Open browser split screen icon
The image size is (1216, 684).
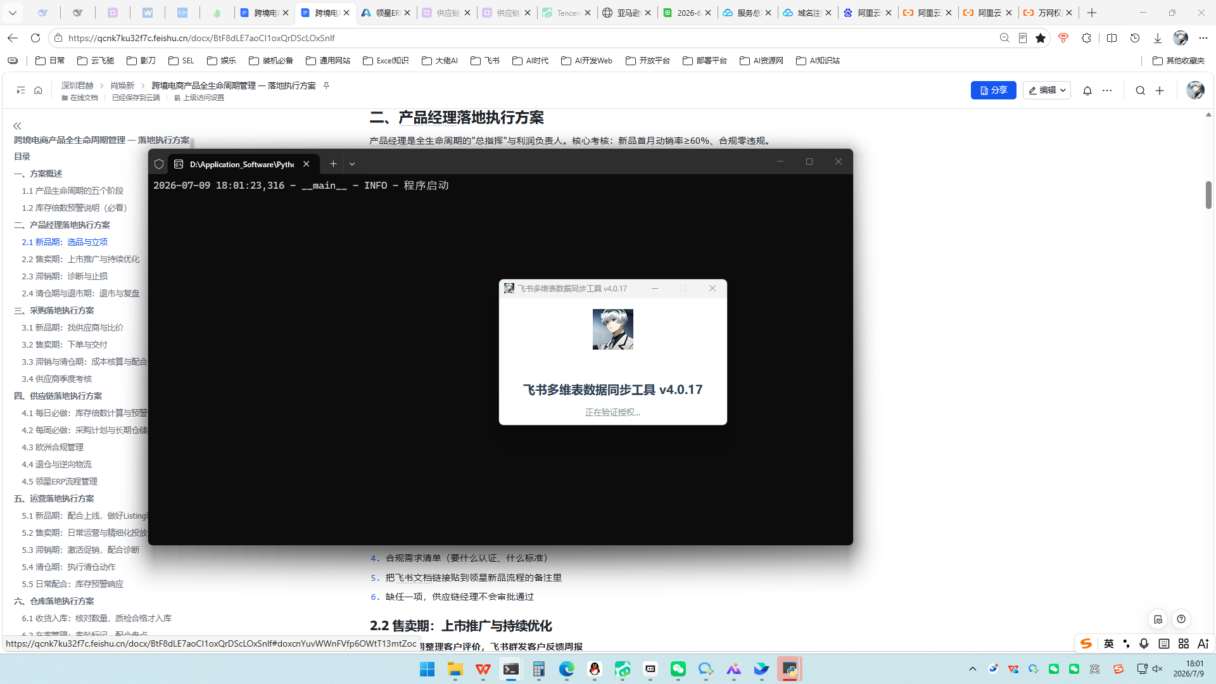click(1111, 38)
